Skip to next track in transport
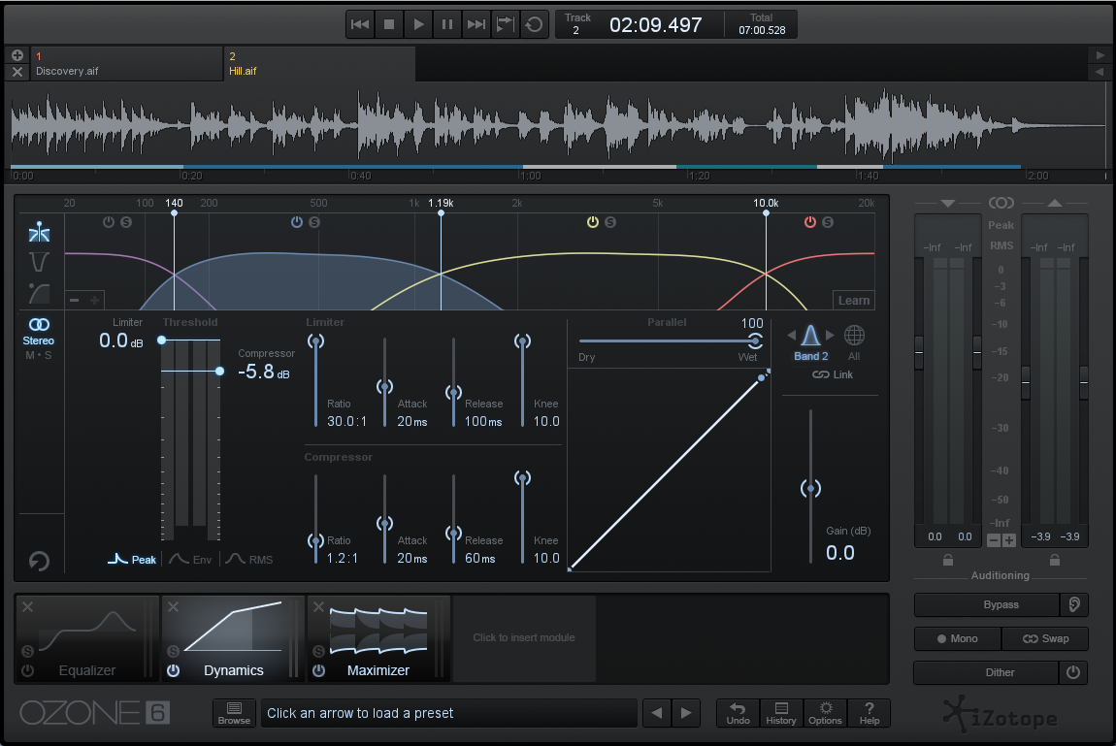This screenshot has height=746, width=1116. click(476, 25)
